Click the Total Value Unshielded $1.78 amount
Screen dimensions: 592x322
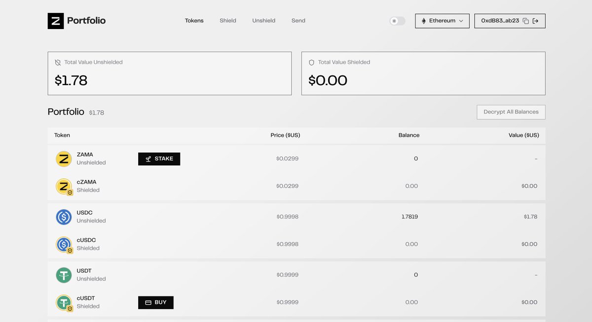[x=71, y=80]
